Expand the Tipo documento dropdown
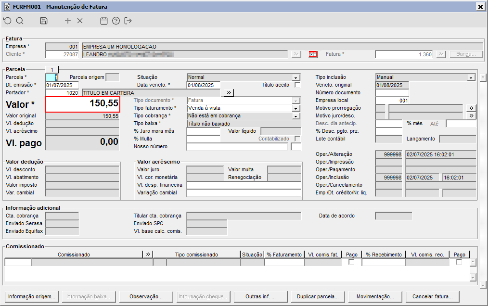Image resolution: width=488 pixels, height=306 pixels. click(296, 101)
